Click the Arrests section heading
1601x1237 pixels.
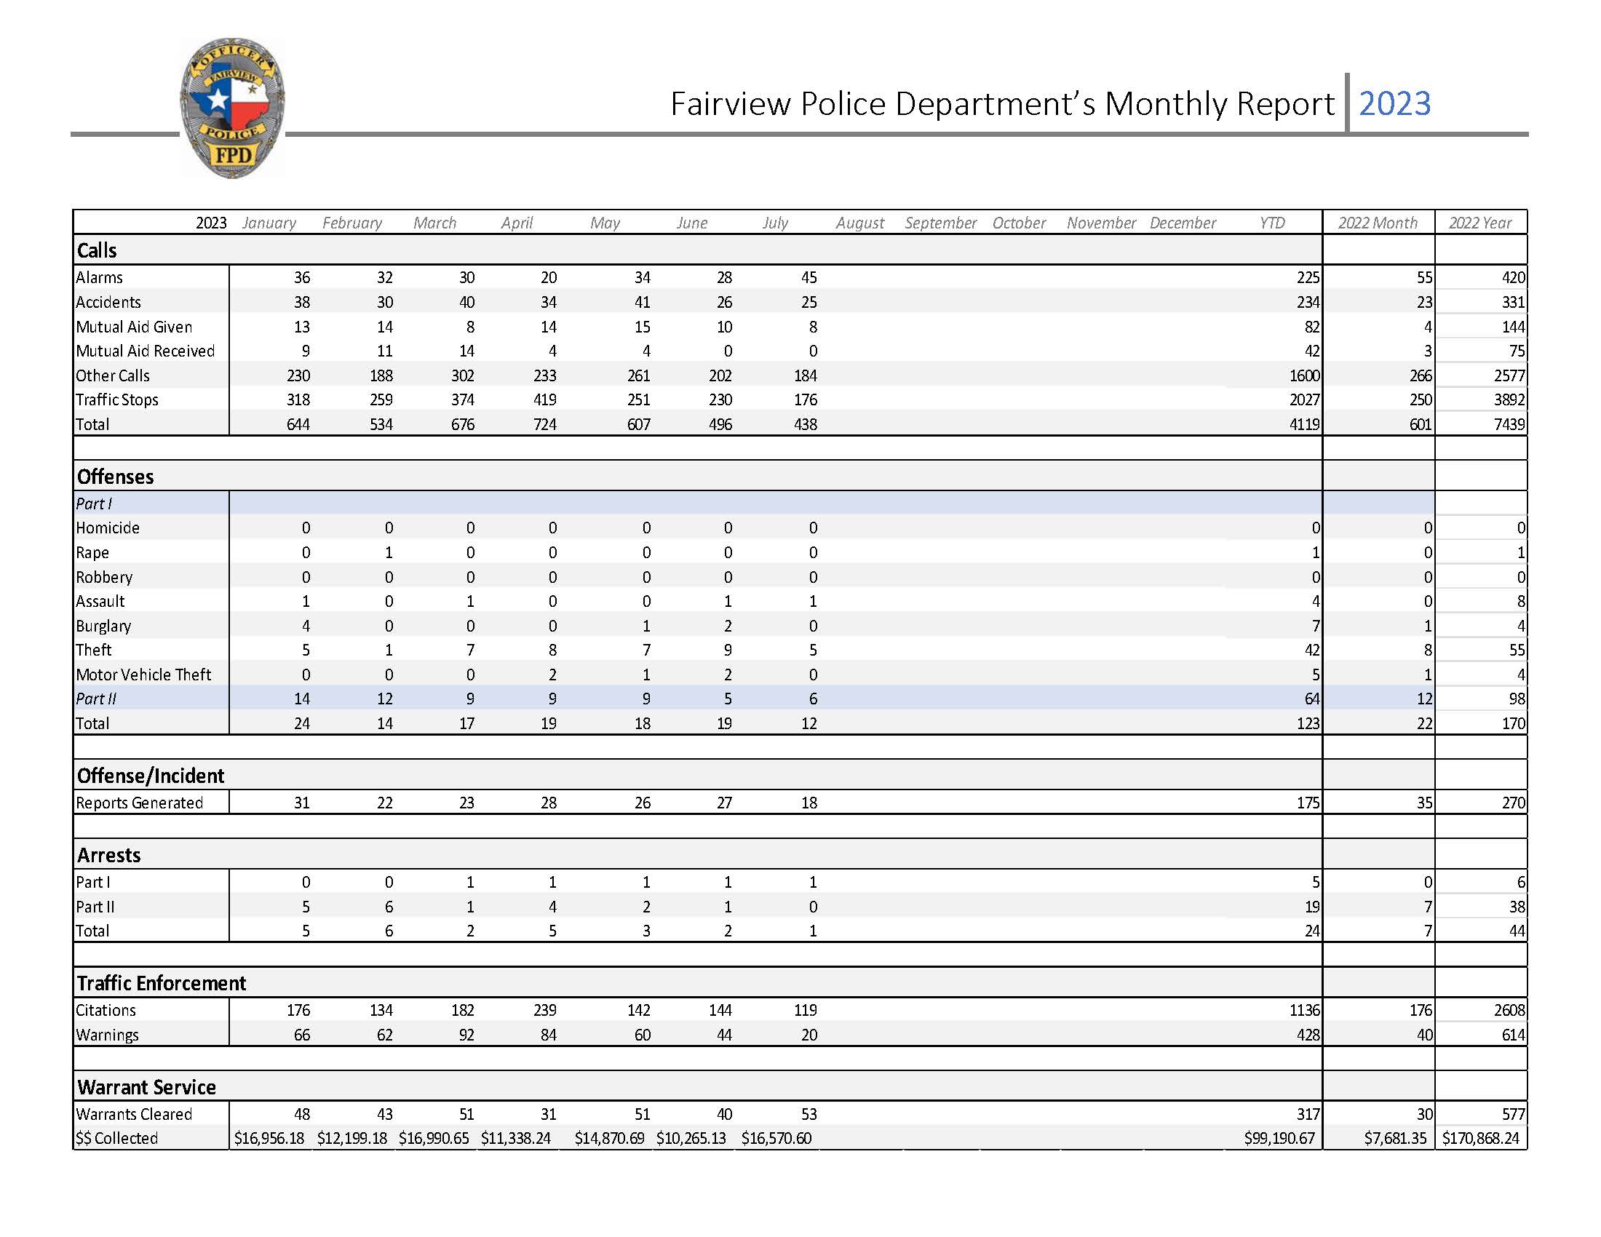point(108,855)
